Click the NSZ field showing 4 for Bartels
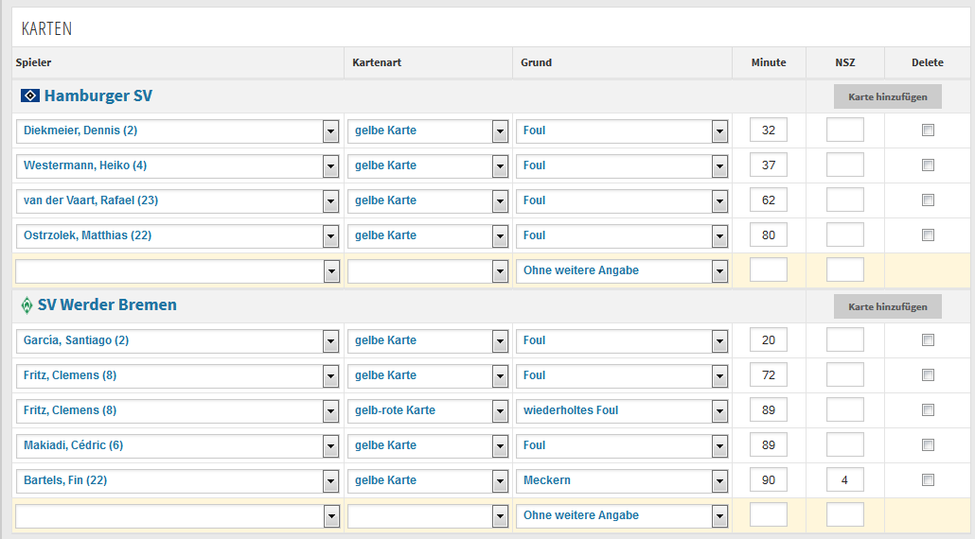The image size is (975, 539). [845, 479]
